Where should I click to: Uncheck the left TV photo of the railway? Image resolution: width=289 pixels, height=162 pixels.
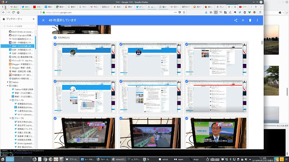click(55, 118)
